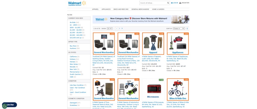The height and width of the screenshot is (109, 257).
Task: Click the search all listings field
Action: click(153, 3)
